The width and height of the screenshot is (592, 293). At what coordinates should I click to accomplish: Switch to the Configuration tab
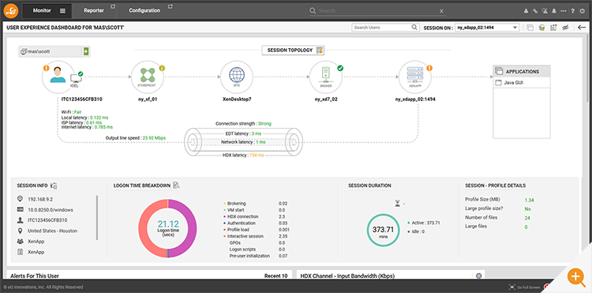(144, 10)
